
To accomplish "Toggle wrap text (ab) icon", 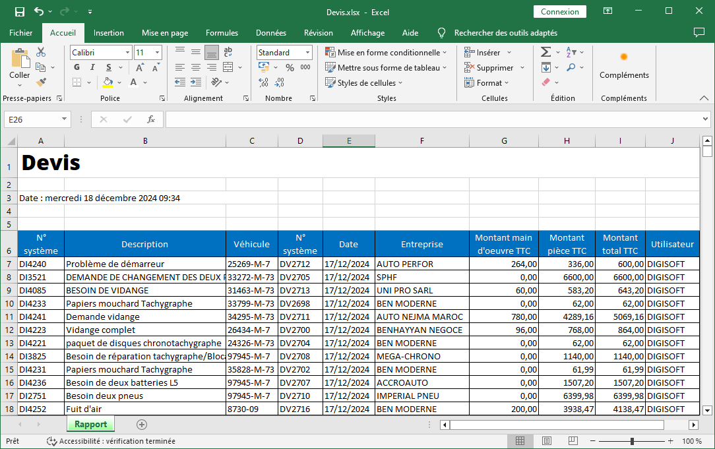I will tap(228, 53).
